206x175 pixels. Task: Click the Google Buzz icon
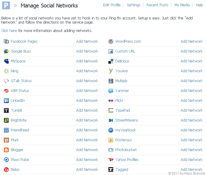[x=6, y=51]
